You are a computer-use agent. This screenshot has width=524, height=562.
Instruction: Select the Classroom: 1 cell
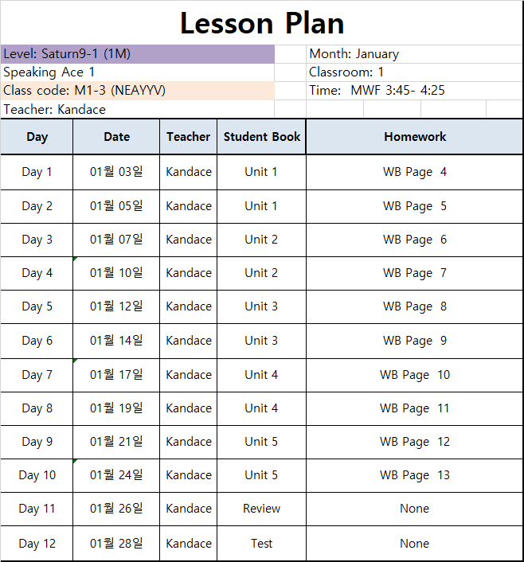pos(414,72)
